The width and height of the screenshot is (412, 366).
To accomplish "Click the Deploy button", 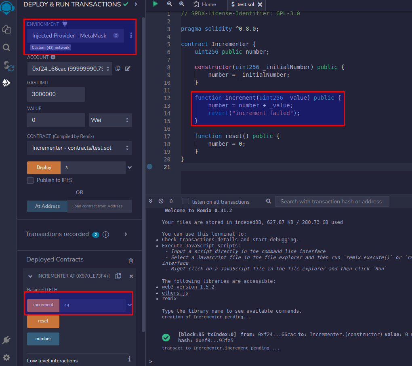I will tap(44, 167).
